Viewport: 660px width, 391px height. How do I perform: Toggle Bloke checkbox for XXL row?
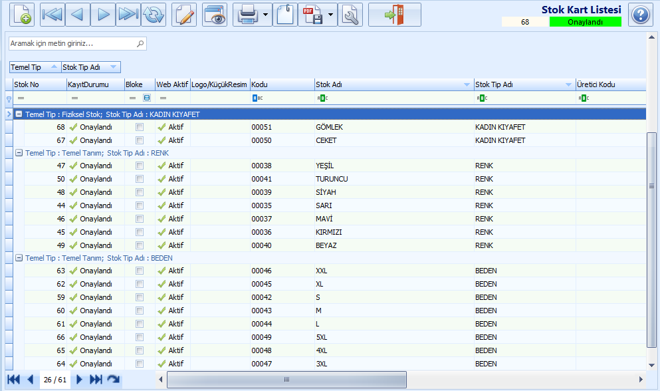(140, 271)
